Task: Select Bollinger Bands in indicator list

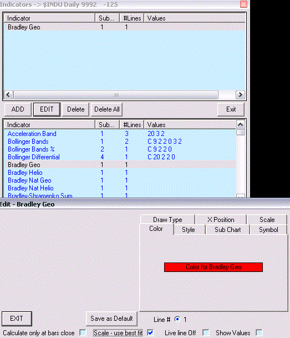Action: coord(28,142)
